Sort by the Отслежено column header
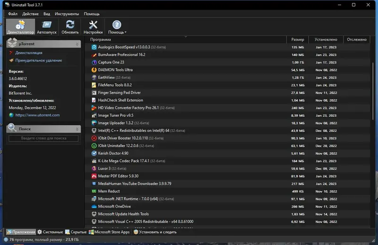Image resolution: width=378 pixels, height=245 pixels. tap(357, 39)
